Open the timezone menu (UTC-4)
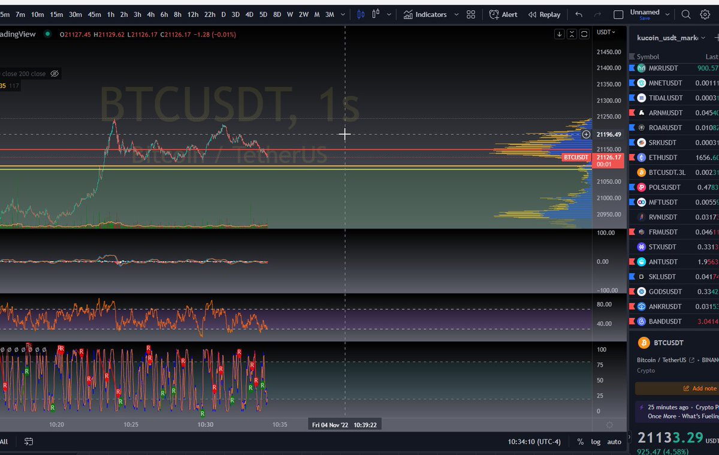Screen dimensions: 719x455 tap(535, 442)
